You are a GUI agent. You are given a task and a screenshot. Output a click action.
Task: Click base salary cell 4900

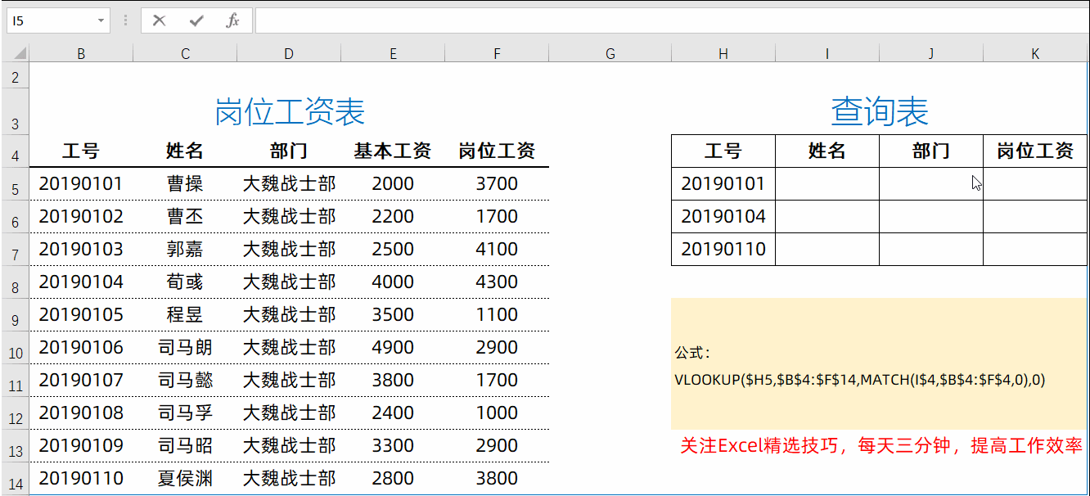[x=393, y=348]
